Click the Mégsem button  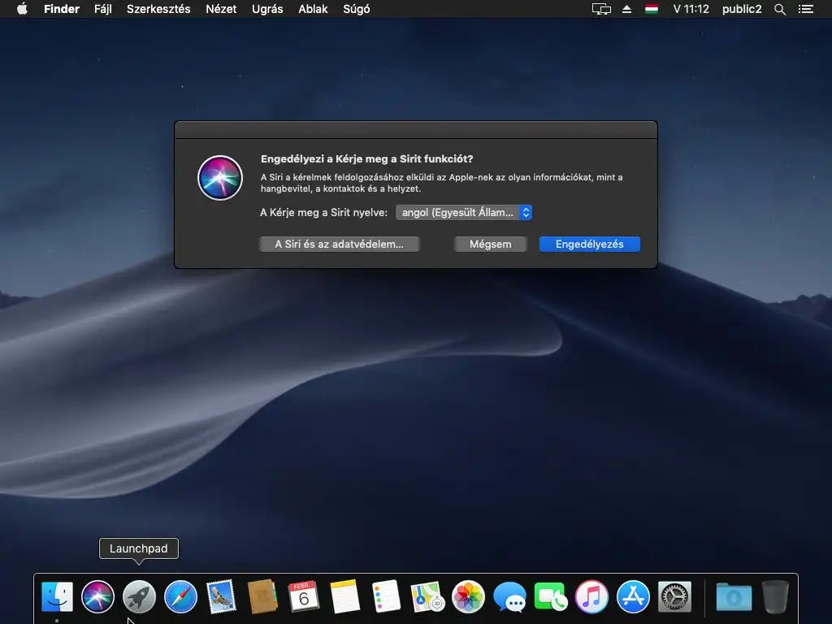(490, 244)
